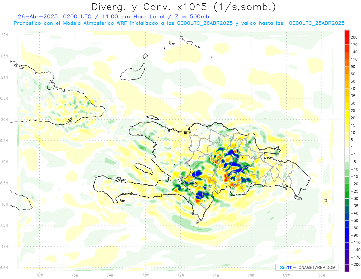Click the colorbar label '-25'
The image size is (361, 279).
354,191
